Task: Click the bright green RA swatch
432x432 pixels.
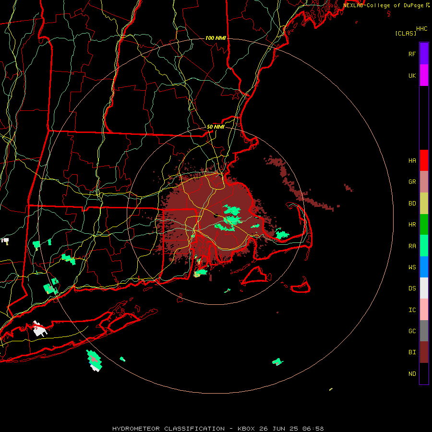Action: pyautogui.click(x=424, y=246)
